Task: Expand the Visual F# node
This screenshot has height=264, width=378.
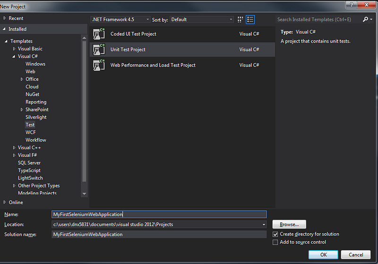Action: [x=14, y=155]
